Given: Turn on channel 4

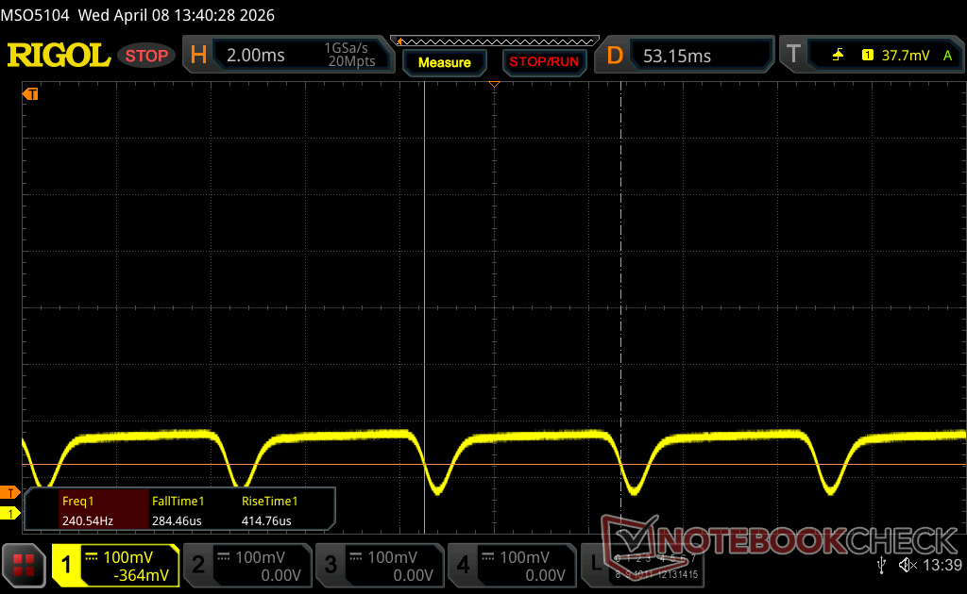Looking at the screenshot, I should tap(510, 565).
